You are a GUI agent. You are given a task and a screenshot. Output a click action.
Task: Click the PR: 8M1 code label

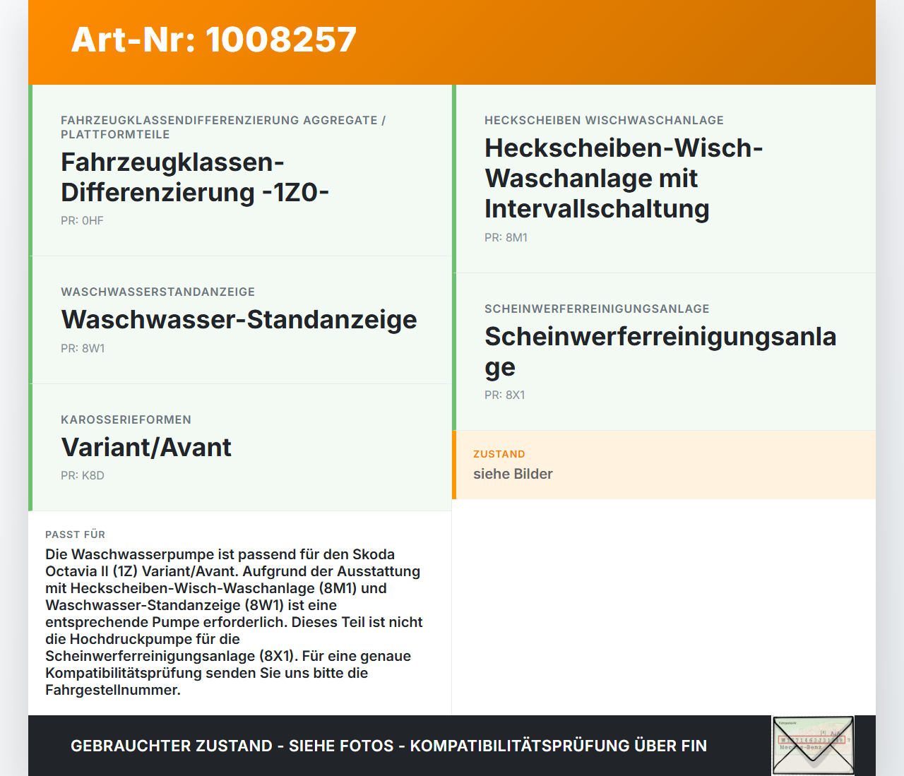pos(506,238)
